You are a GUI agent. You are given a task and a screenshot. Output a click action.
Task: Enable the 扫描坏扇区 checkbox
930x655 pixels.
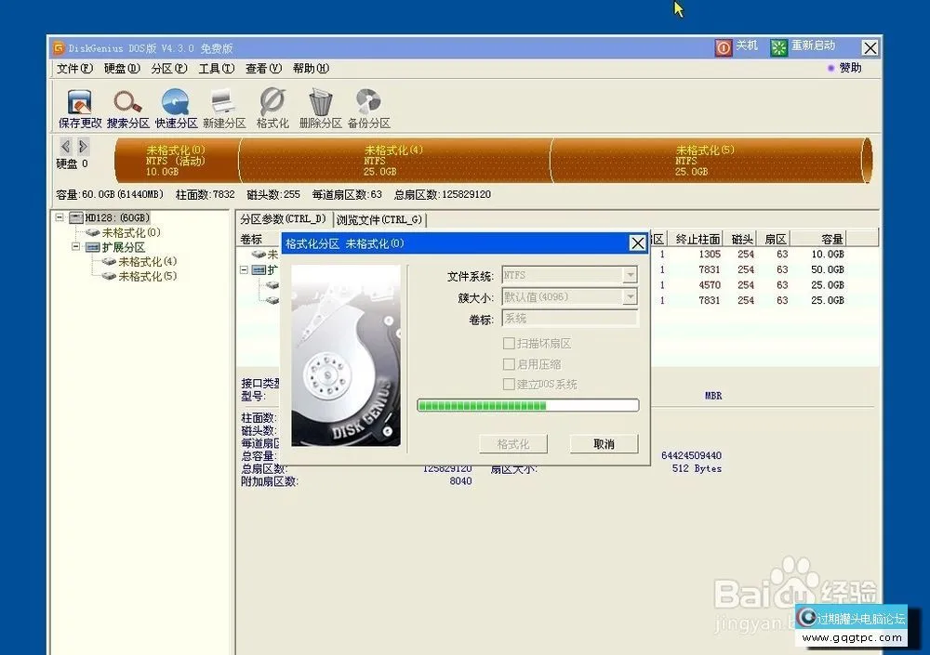pyautogui.click(x=508, y=343)
